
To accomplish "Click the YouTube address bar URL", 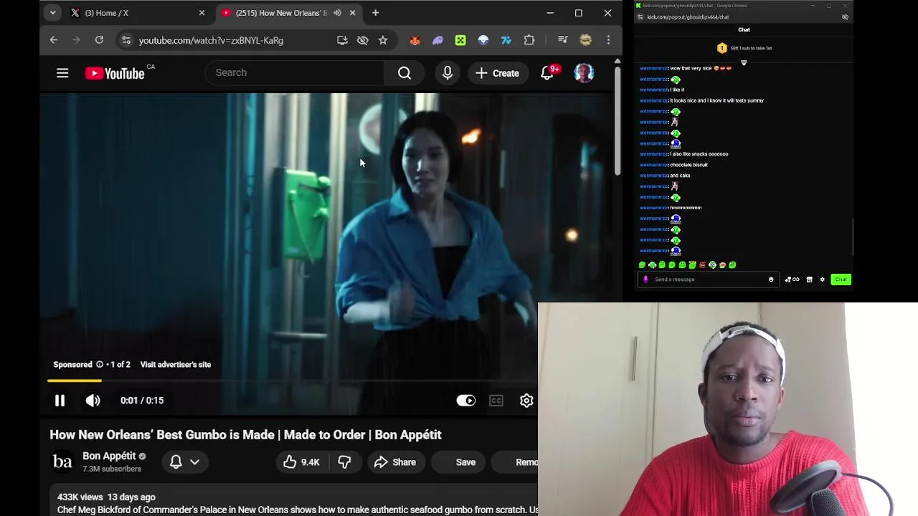I will [211, 41].
